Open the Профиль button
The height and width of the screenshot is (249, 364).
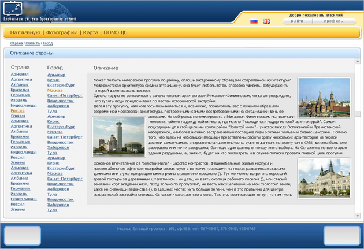point(333,21)
